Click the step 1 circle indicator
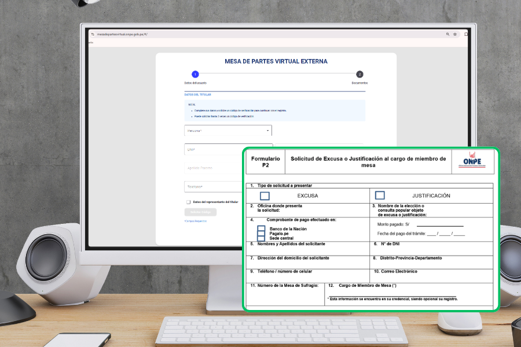521x347 pixels. (x=195, y=74)
